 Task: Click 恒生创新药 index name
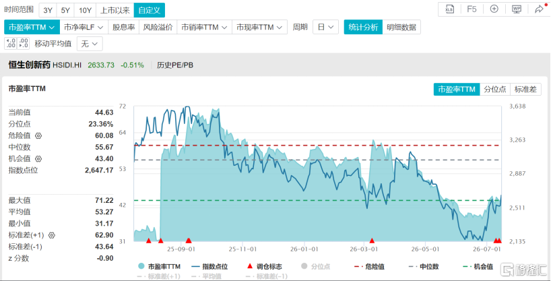[x=30, y=65]
